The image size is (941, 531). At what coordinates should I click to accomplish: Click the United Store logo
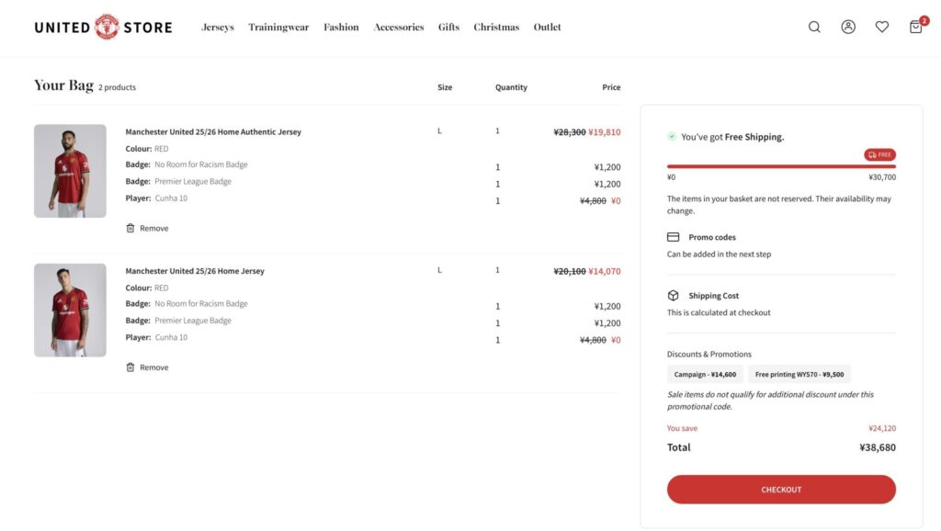103,27
